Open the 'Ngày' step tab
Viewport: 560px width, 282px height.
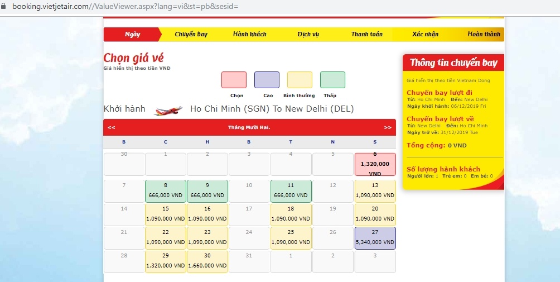tap(132, 34)
